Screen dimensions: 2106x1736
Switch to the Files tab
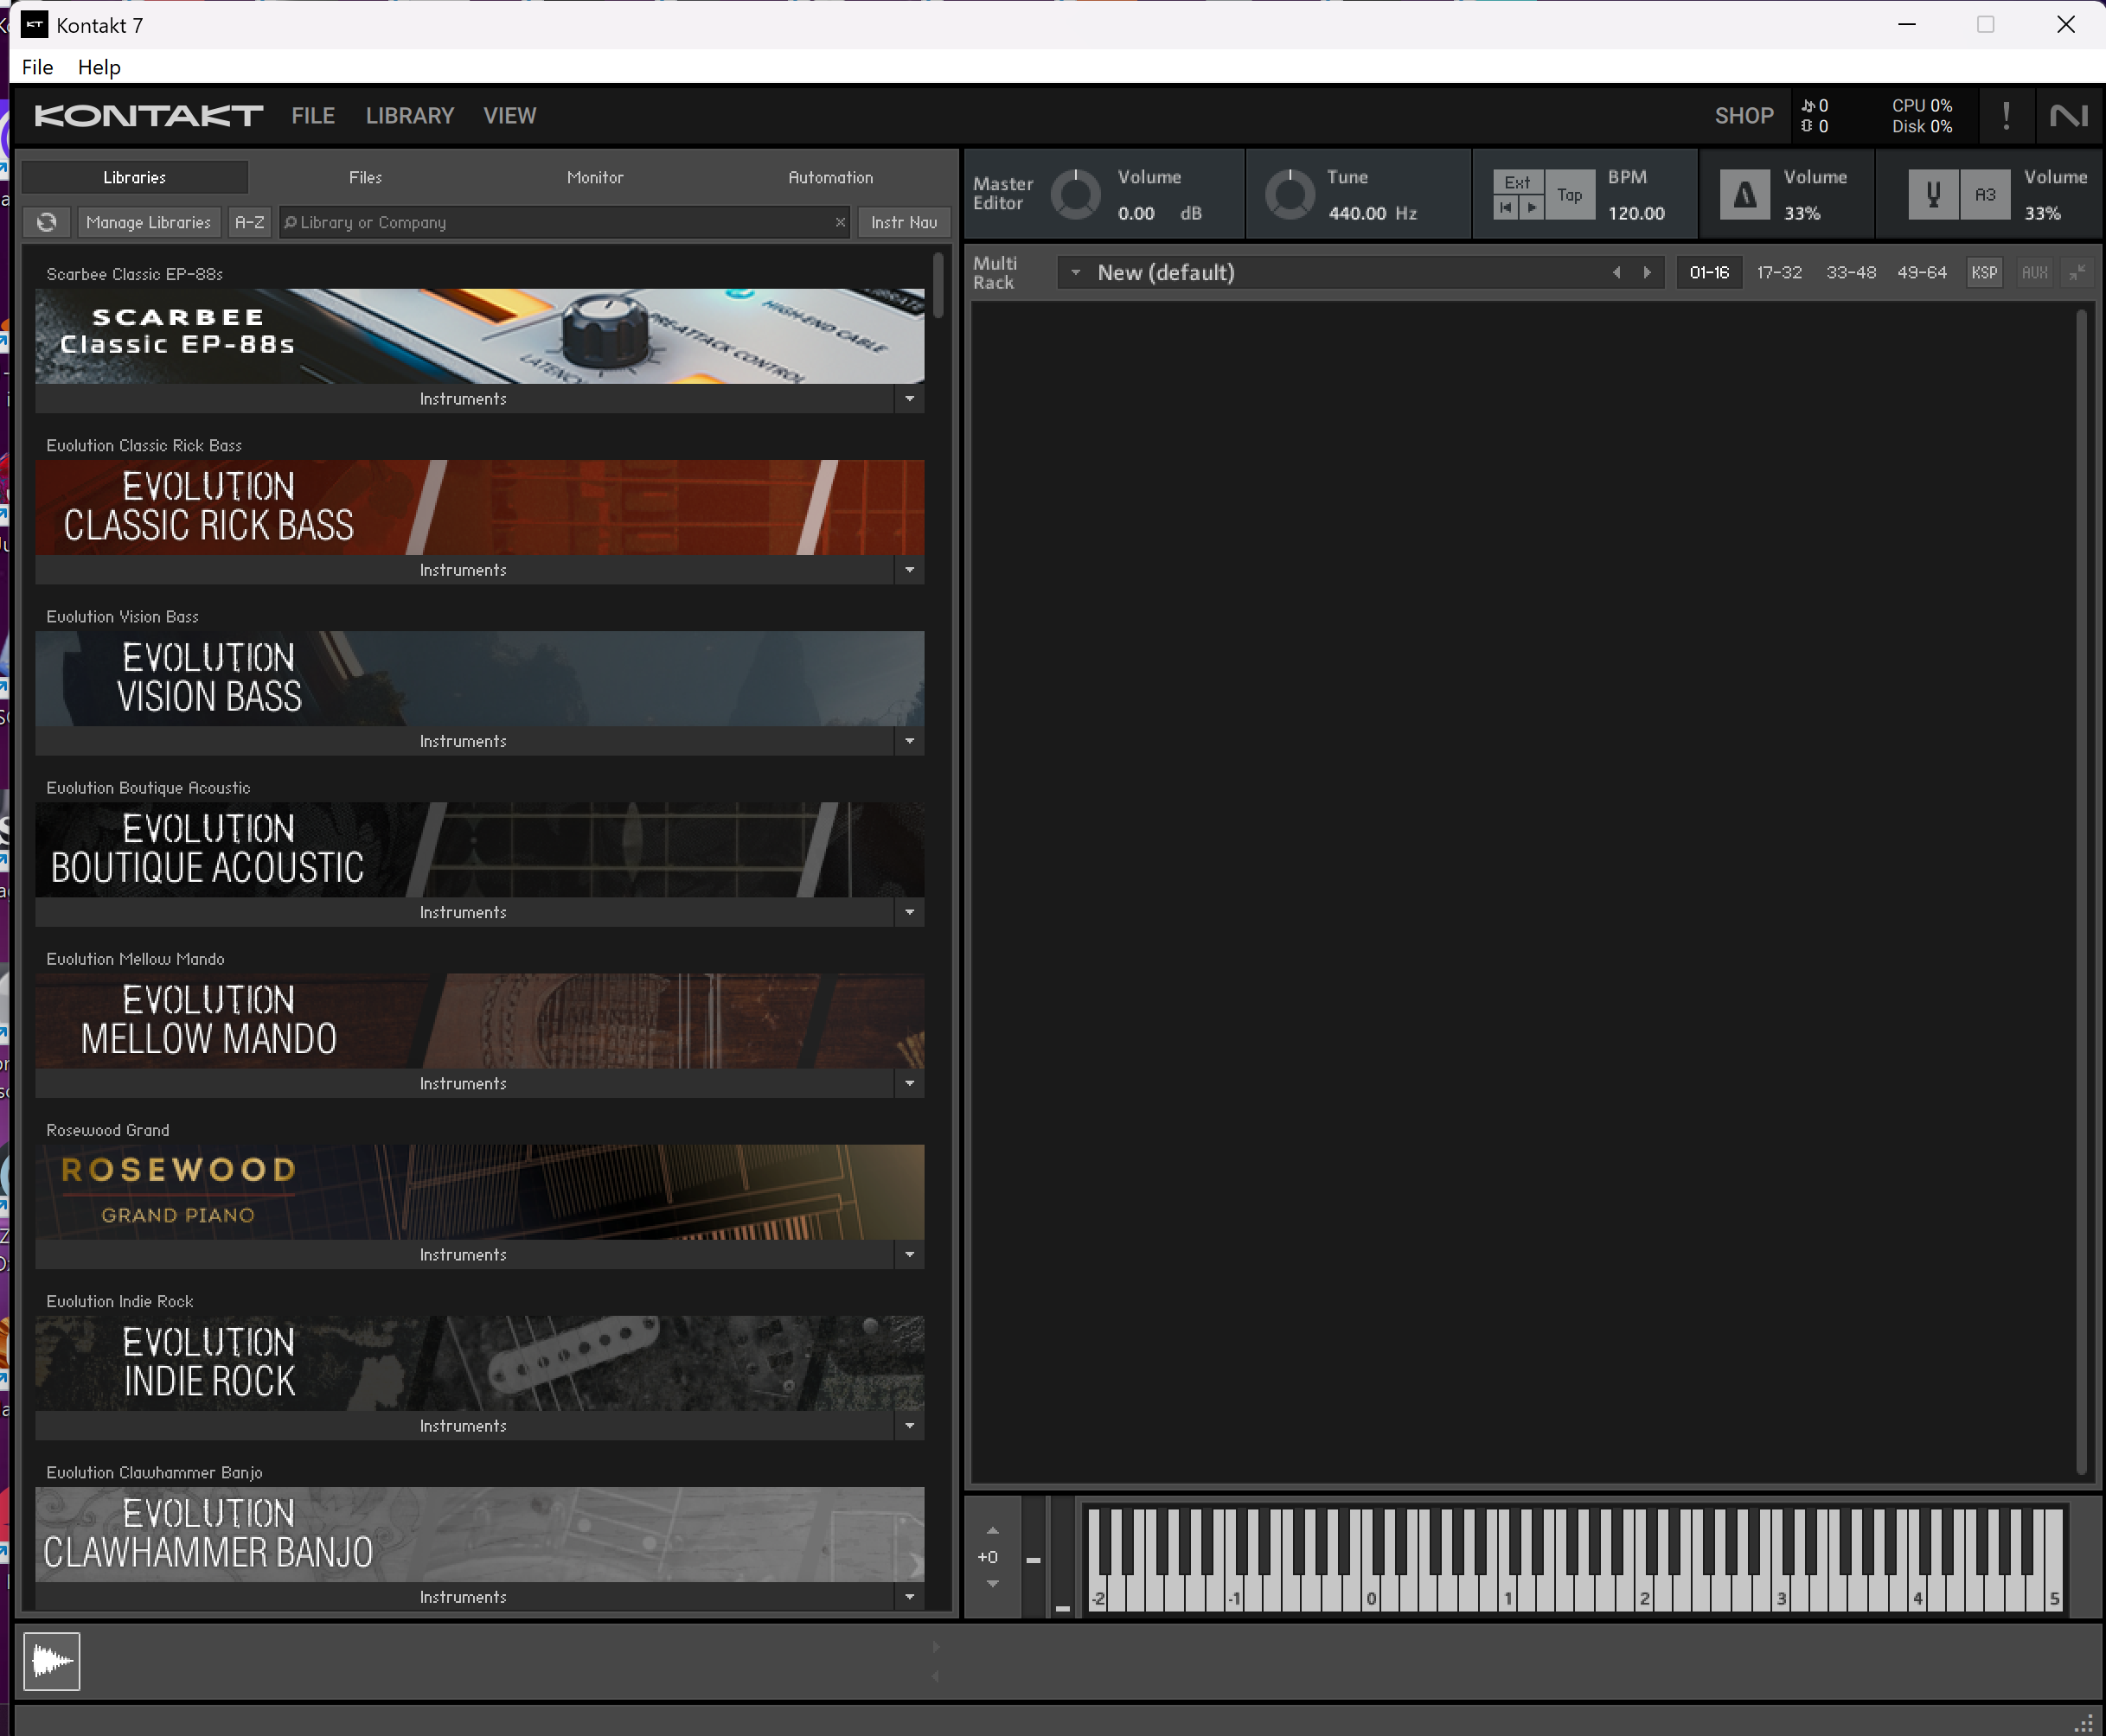click(x=365, y=177)
